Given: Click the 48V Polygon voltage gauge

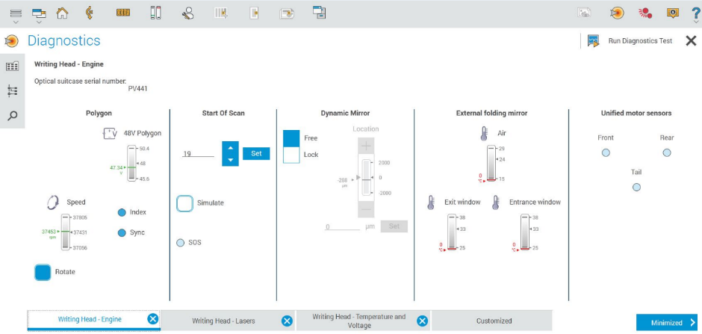Looking at the screenshot, I should click(x=131, y=164).
